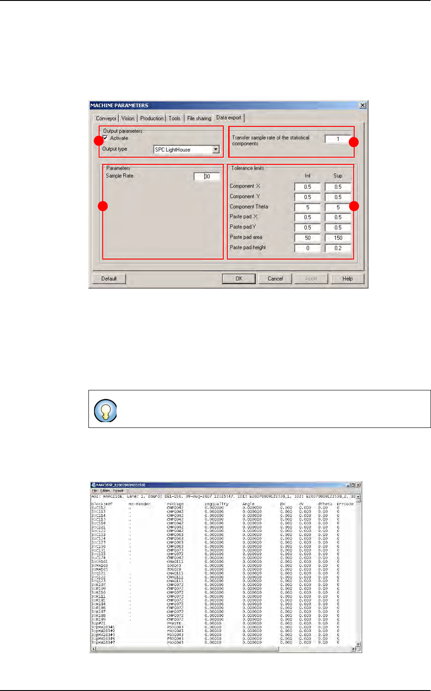Click the Transfer sample rate input field
The image size is (431, 691).
click(x=338, y=139)
